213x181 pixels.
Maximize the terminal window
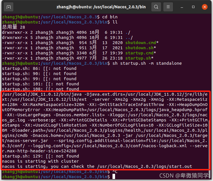coord(193,7)
